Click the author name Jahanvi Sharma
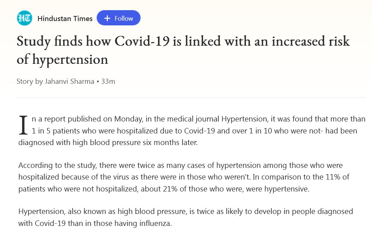This screenshot has width=372, height=235. (x=70, y=82)
